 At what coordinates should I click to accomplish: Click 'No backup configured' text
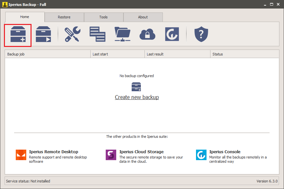tap(137, 76)
